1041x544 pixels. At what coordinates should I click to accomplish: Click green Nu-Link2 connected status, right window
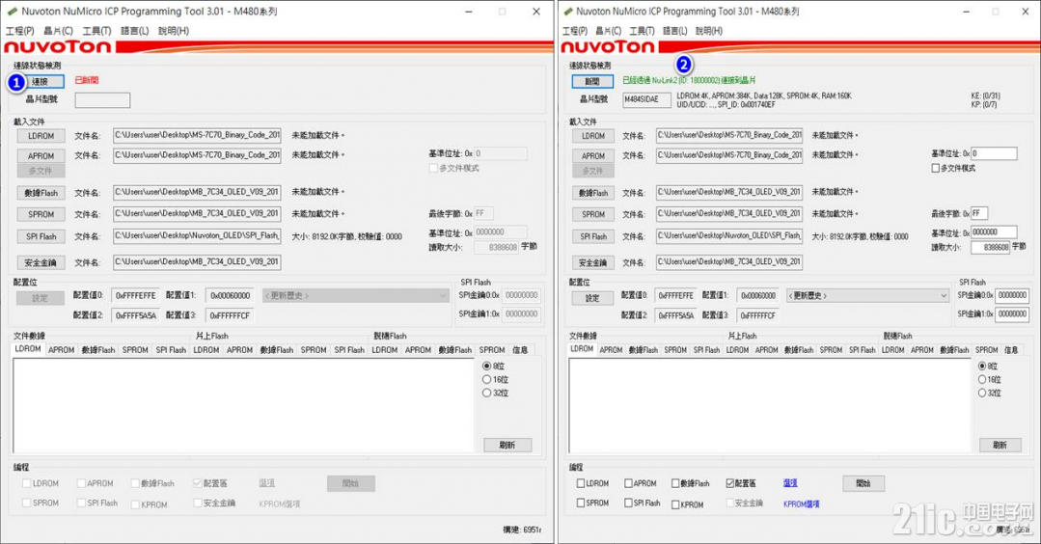(x=689, y=80)
